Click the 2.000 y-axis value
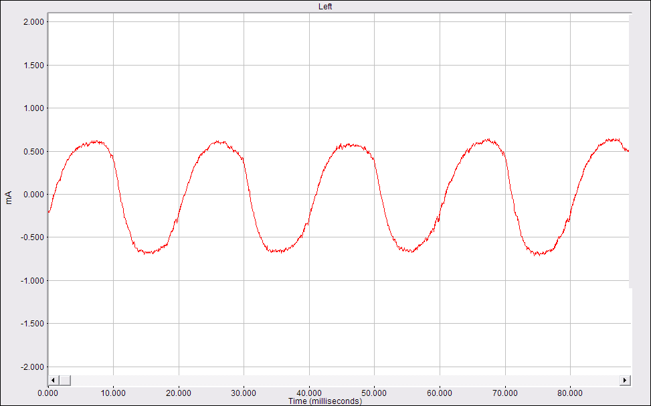 (33, 22)
